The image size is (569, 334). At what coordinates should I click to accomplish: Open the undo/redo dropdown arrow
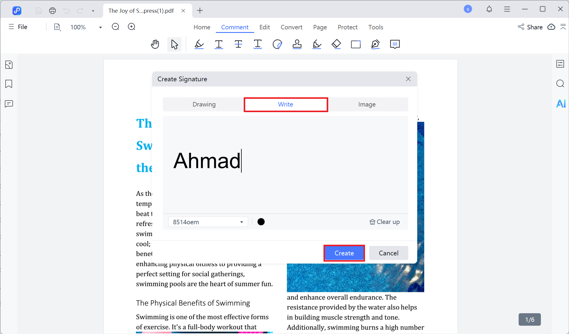93,11
